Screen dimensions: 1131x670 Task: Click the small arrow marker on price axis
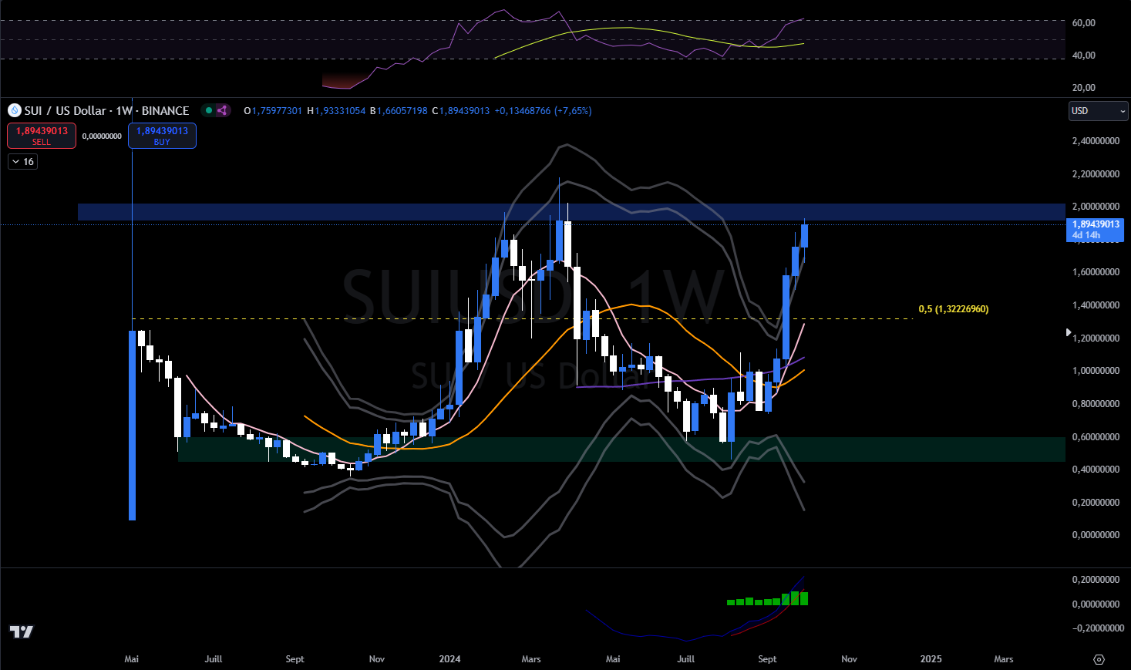pyautogui.click(x=1069, y=332)
